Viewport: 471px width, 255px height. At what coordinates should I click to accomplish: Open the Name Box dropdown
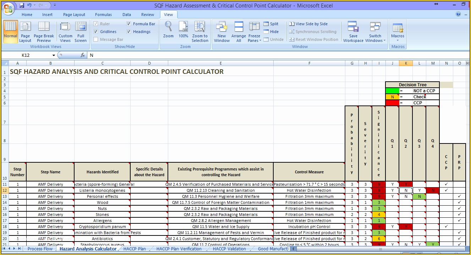click(x=54, y=55)
